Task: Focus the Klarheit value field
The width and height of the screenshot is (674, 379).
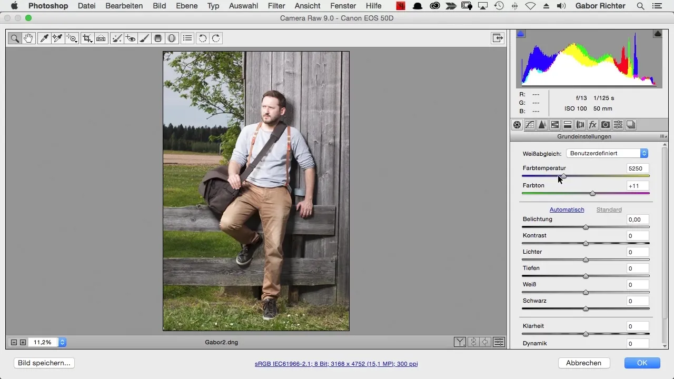Action: 638,326
